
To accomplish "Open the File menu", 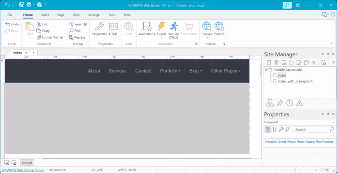I will tap(10, 15).
